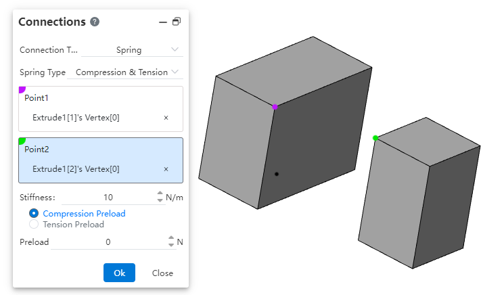The height and width of the screenshot is (295, 504).
Task: Minimize the Connections panel
Action: point(162,22)
